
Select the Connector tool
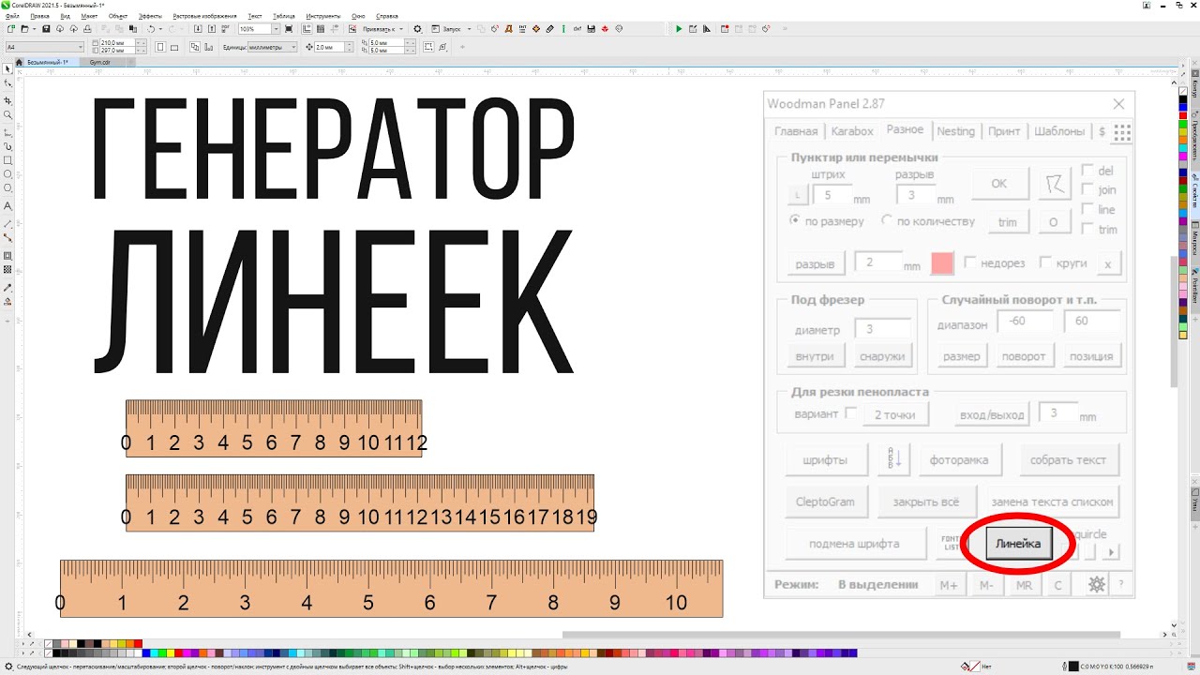click(7, 238)
